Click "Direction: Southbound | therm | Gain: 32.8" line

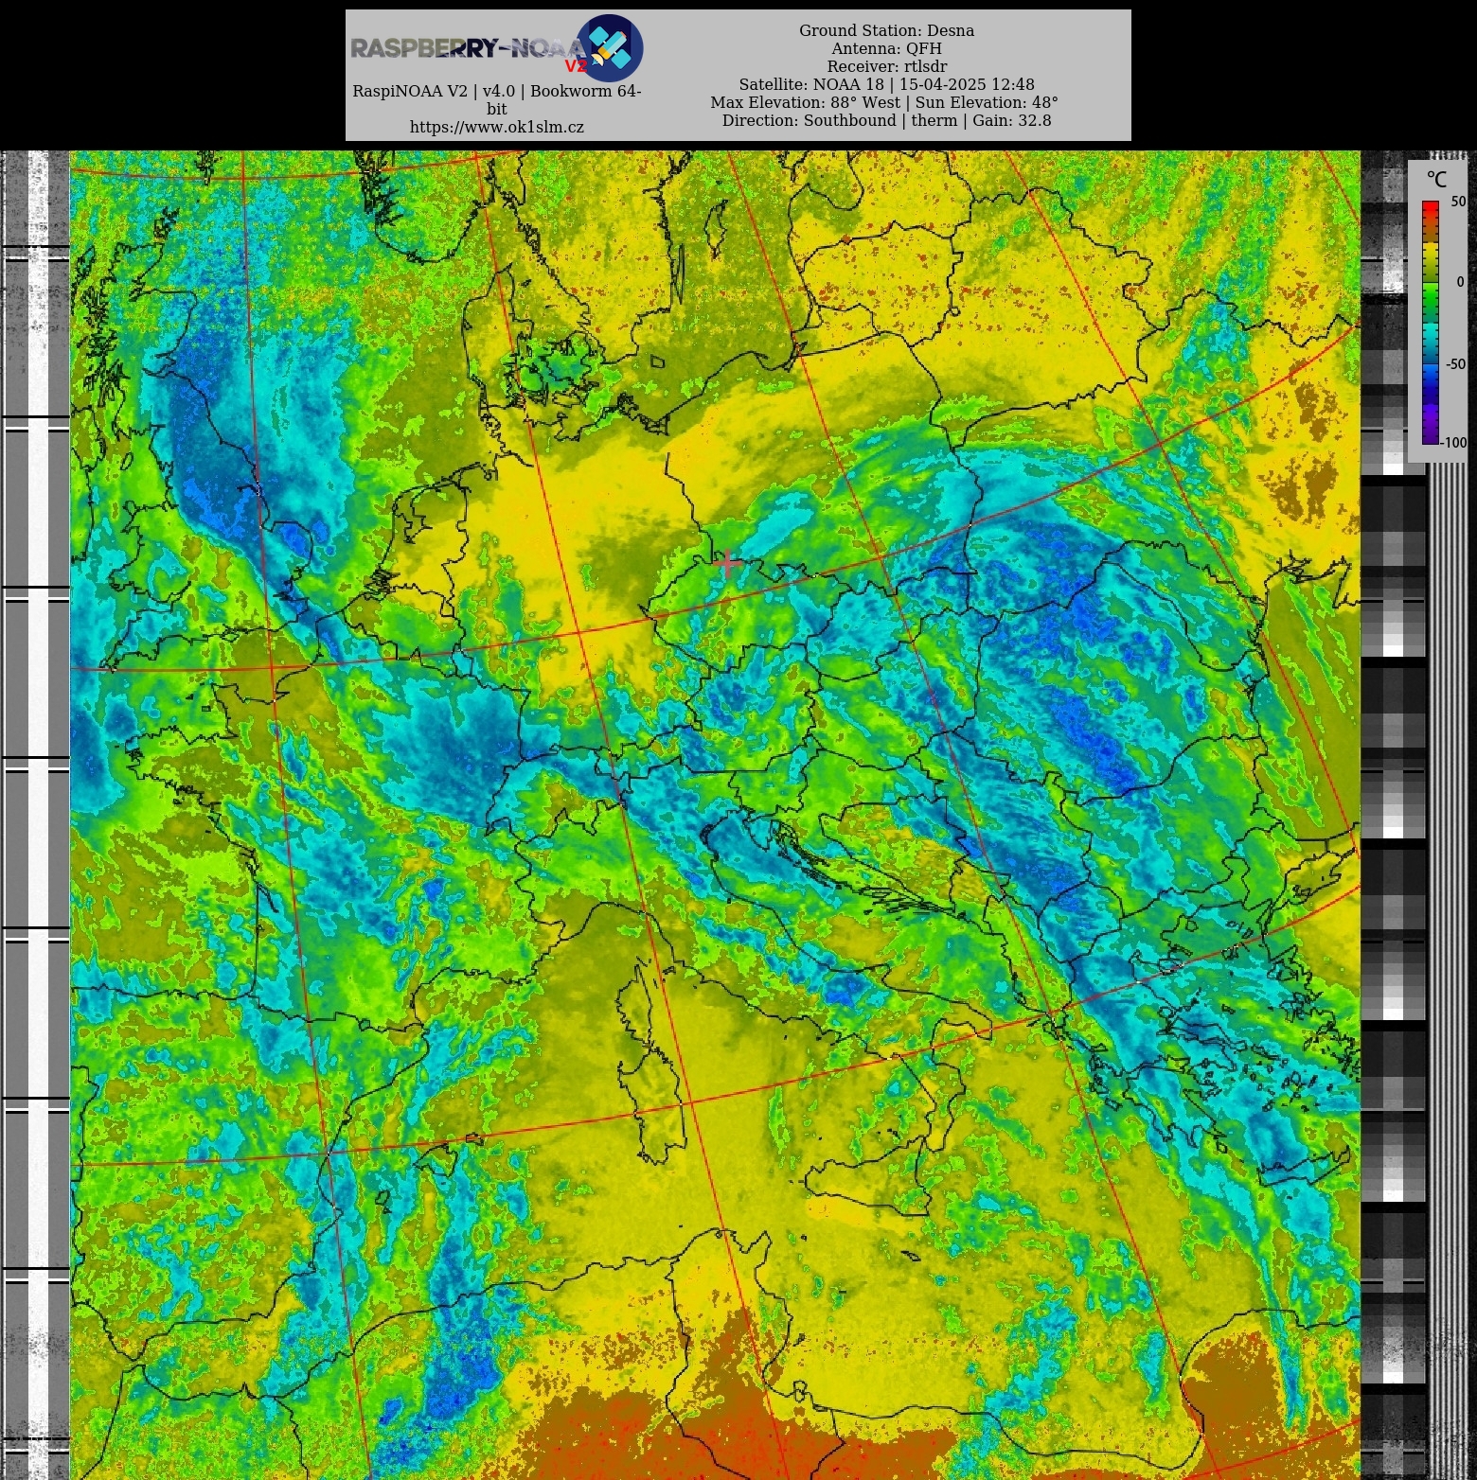[886, 120]
